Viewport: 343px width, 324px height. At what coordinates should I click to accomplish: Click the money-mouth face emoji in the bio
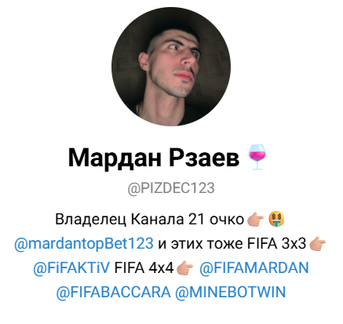pos(276,219)
